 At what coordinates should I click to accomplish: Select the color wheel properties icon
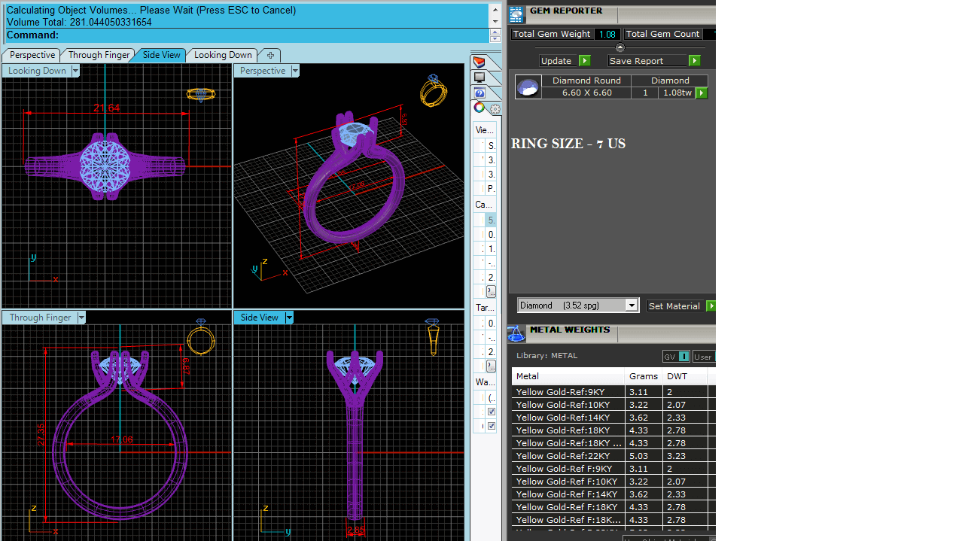(x=479, y=108)
